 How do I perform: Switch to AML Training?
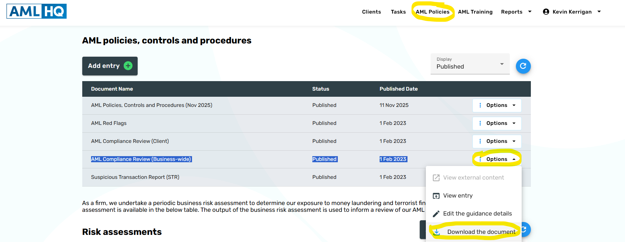coord(475,12)
